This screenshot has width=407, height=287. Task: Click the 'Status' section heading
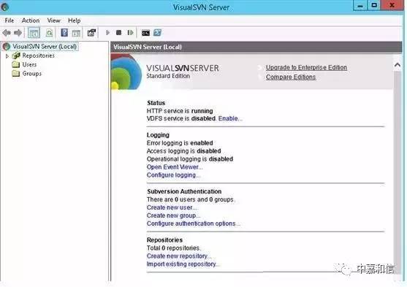(x=156, y=103)
